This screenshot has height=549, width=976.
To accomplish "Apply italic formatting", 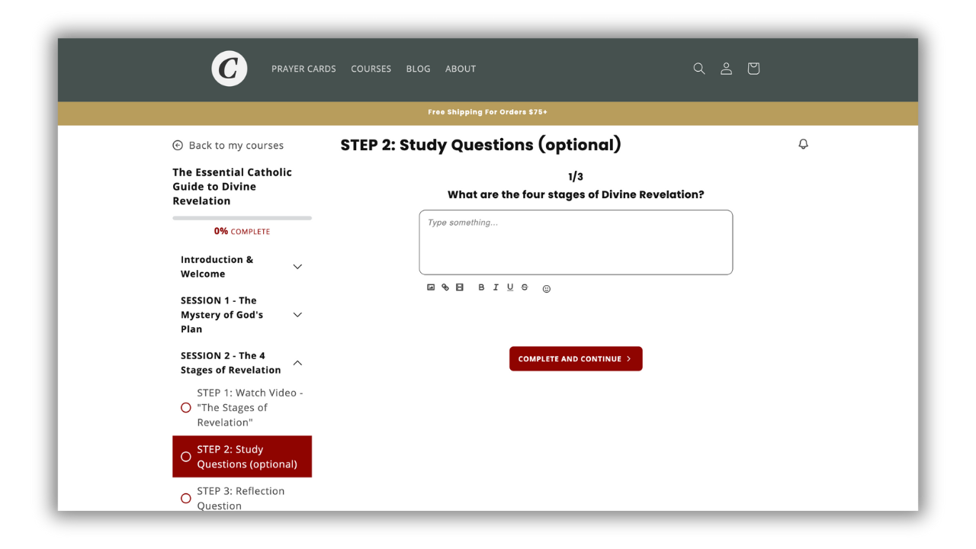I will (496, 287).
